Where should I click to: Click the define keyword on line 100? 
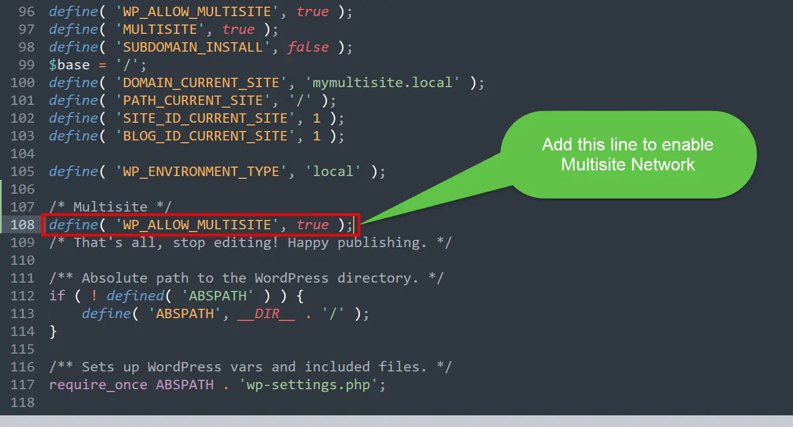(73, 82)
